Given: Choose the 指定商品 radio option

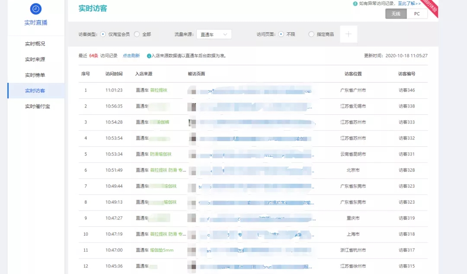Looking at the screenshot, I should coord(311,34).
